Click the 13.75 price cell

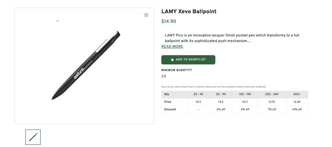tap(272, 102)
